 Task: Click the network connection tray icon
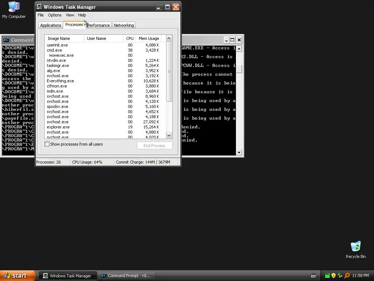(x=340, y=276)
